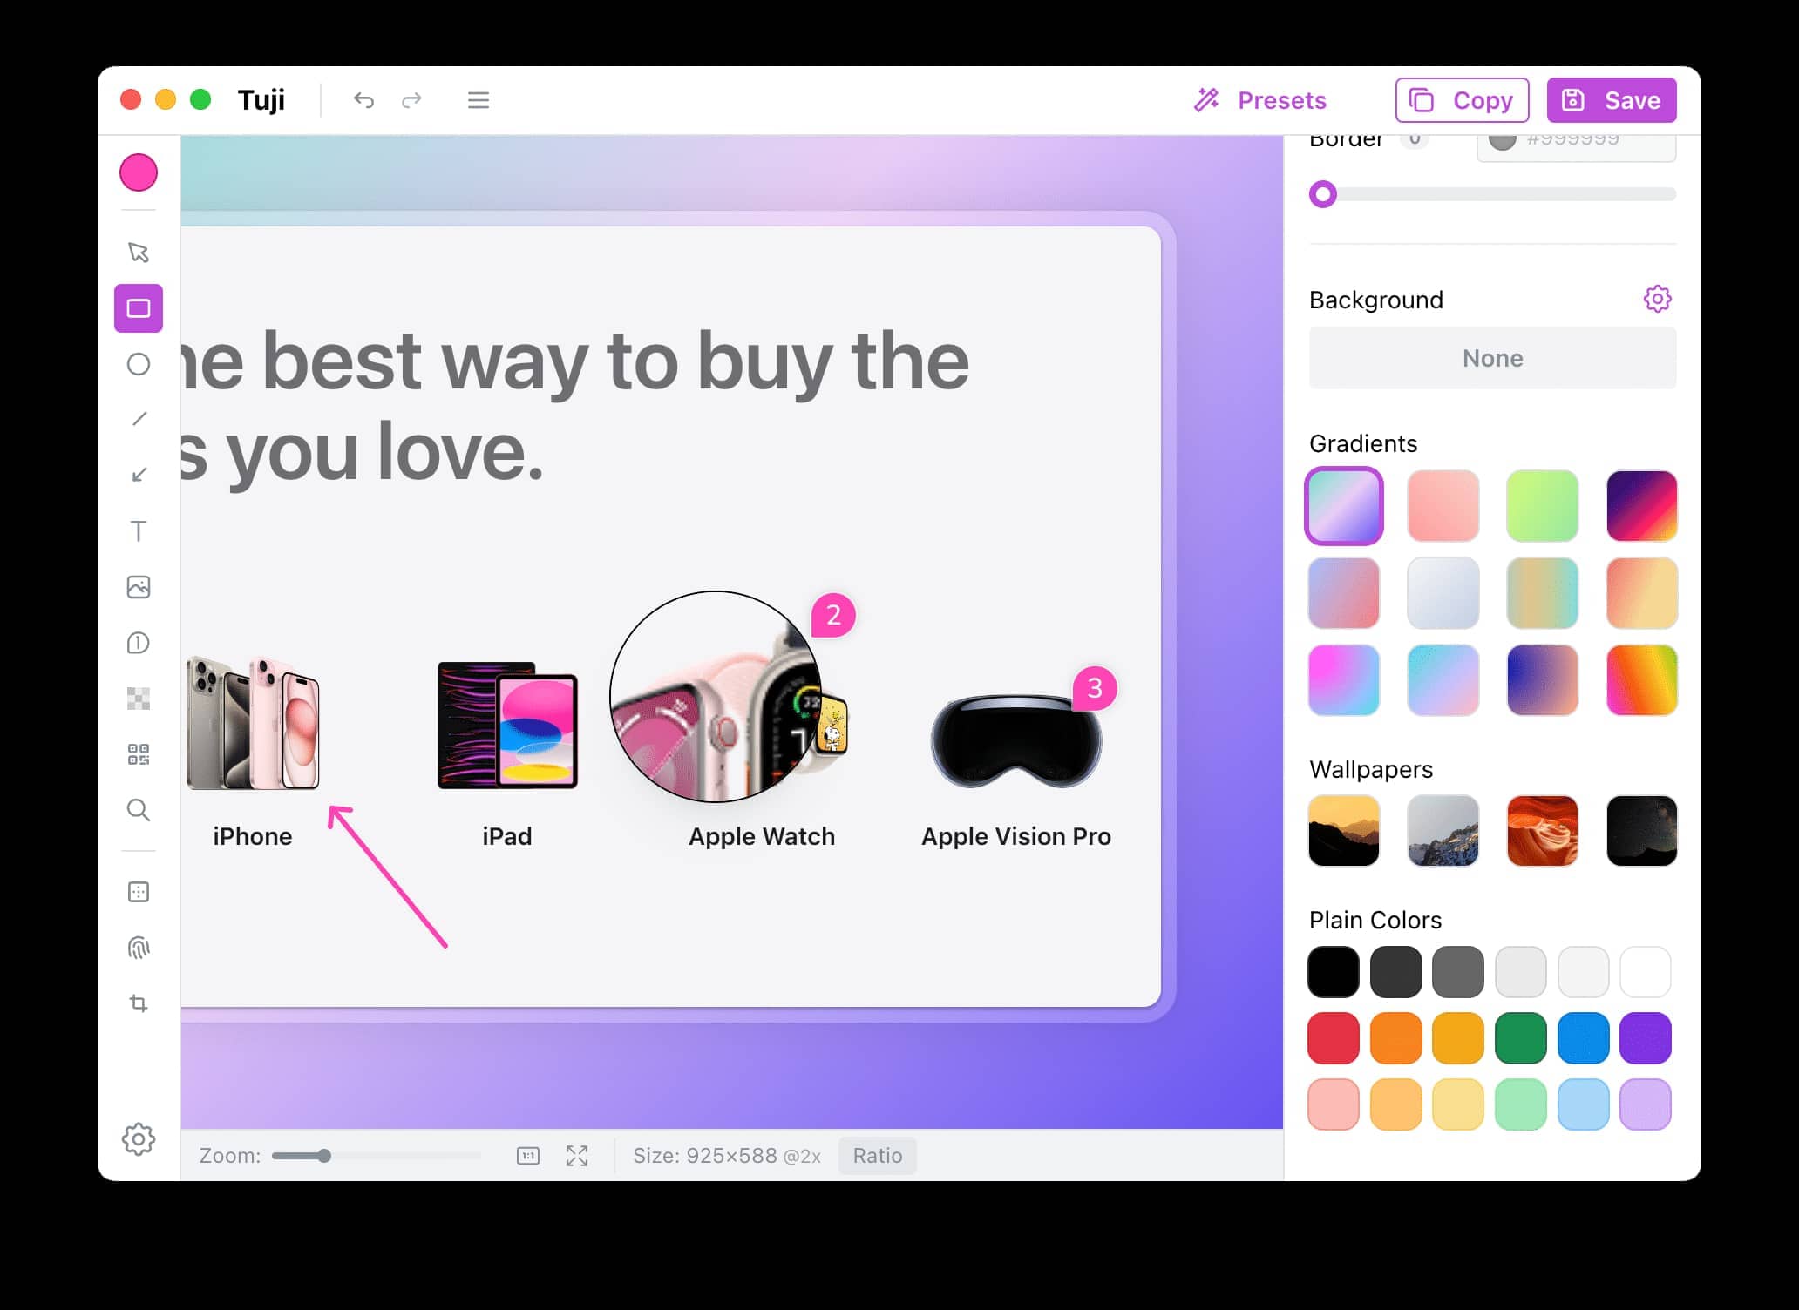Select the QR code tool
This screenshot has height=1310, width=1799.
(x=139, y=754)
